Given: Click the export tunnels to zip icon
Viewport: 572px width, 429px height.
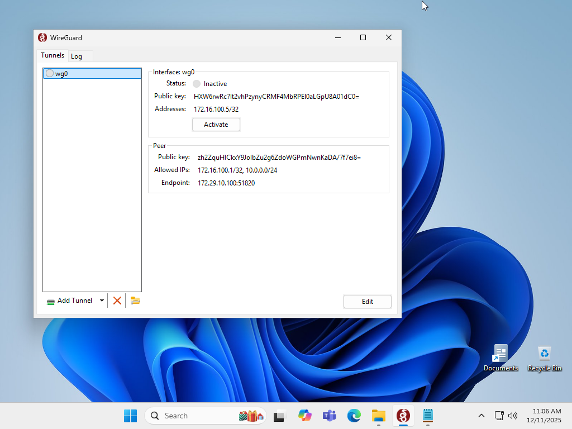Looking at the screenshot, I should (x=135, y=301).
